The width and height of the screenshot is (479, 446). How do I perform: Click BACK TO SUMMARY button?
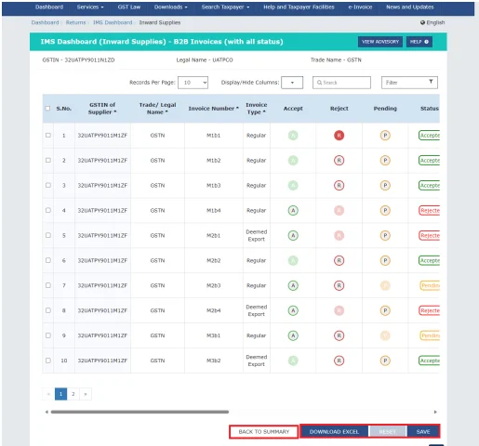point(264,432)
